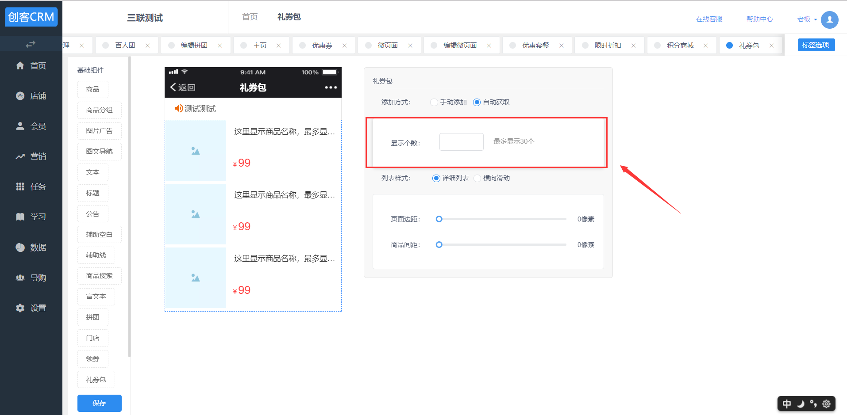This screenshot has height=415, width=847.
Task: Click the IME settings gear icon
Action: tap(826, 404)
